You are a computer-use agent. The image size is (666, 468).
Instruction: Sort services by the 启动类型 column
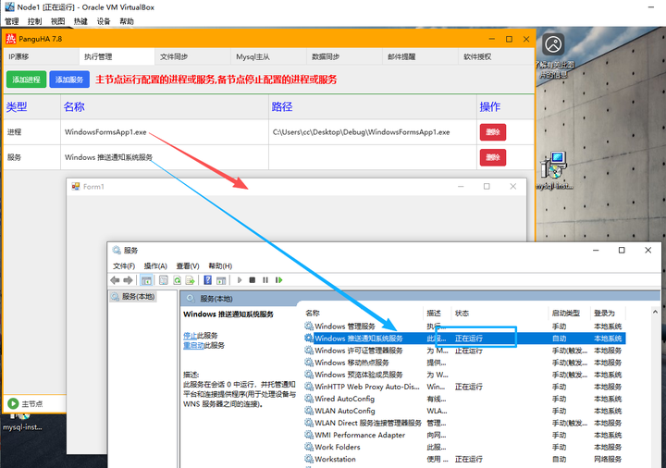(566, 313)
